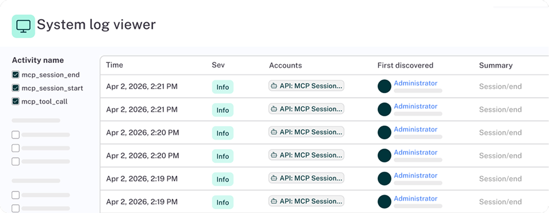549x213 pixels.
Task: Click the dark avatar in second 2:19 PM row
Action: pos(384,202)
